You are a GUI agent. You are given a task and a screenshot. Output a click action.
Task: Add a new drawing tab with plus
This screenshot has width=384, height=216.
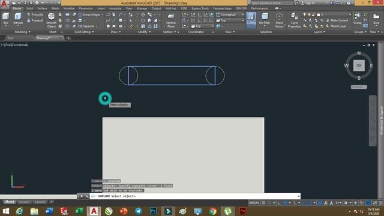click(68, 38)
